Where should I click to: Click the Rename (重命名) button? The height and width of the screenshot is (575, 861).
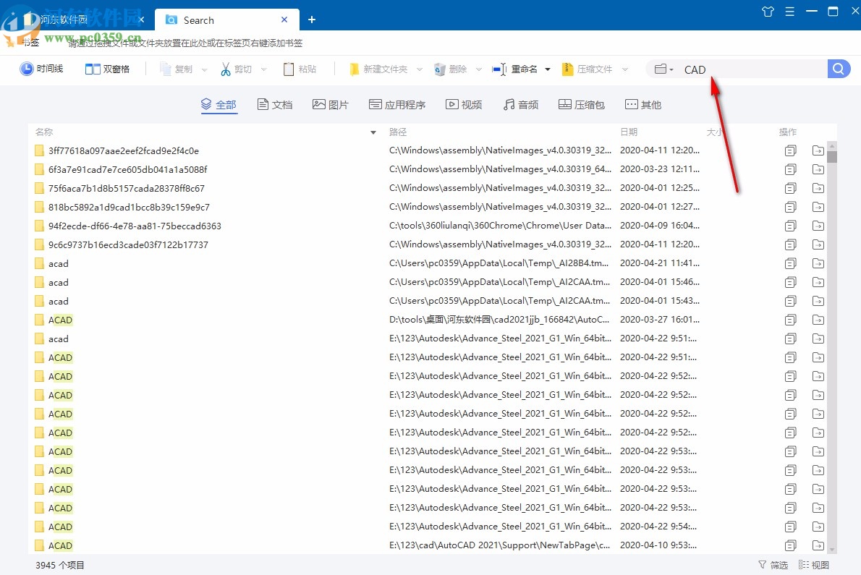(x=515, y=69)
